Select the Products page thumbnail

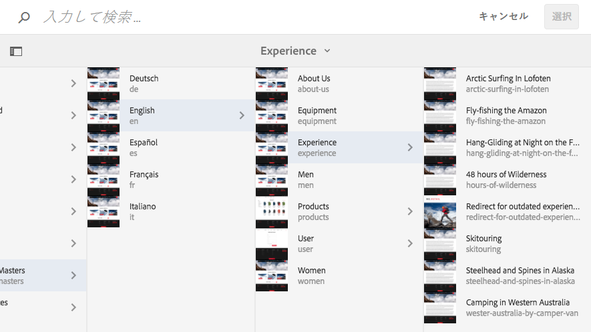pos(272,211)
